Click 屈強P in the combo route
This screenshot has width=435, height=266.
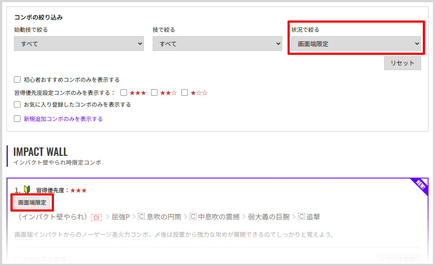coord(120,217)
